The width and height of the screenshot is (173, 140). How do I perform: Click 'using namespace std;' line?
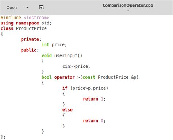[x=26, y=23]
